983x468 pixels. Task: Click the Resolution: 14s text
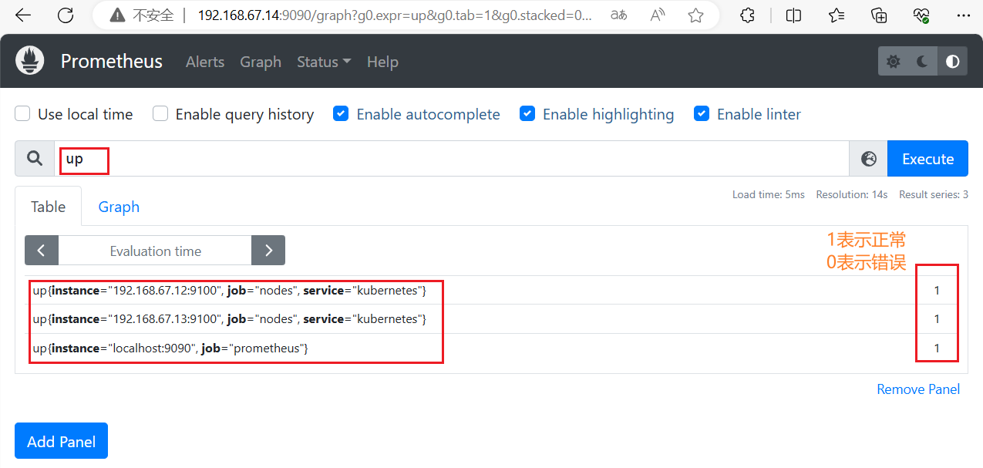tap(852, 194)
